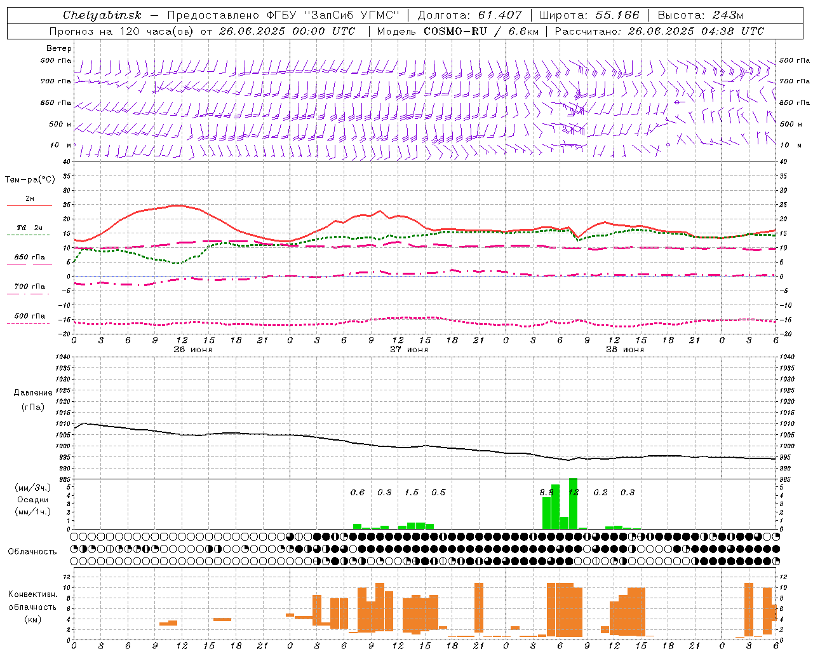
Task: Click '500 гПа' entry in temperature legend
Action: [x=30, y=316]
